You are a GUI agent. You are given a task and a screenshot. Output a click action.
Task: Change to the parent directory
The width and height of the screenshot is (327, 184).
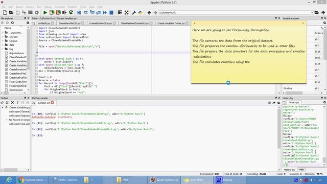pos(323,12)
